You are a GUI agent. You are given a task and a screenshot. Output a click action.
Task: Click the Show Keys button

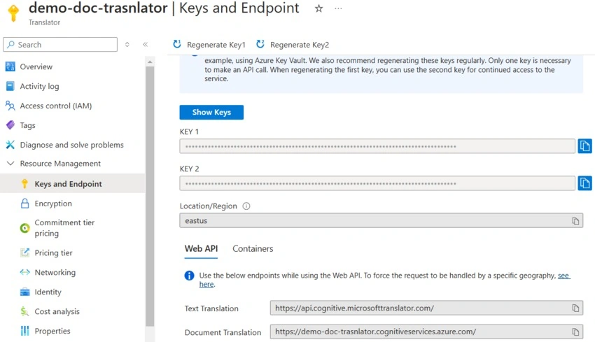pos(211,112)
